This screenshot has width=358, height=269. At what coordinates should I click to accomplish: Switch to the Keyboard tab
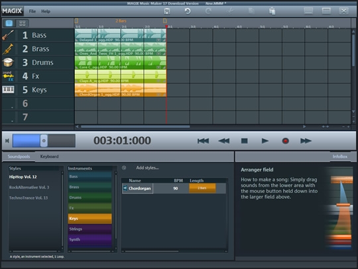(x=49, y=156)
